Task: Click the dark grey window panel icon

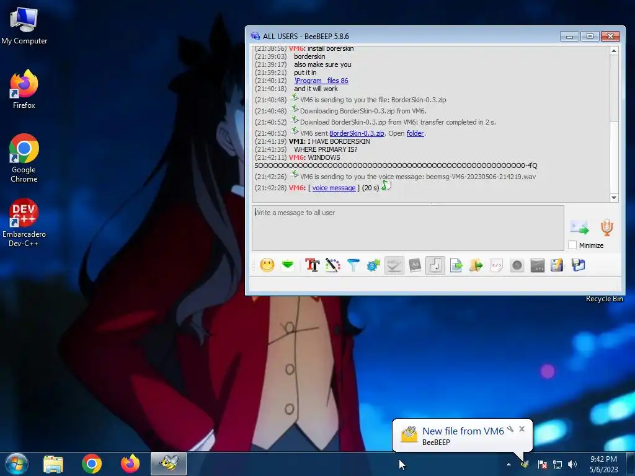Action: point(538,265)
